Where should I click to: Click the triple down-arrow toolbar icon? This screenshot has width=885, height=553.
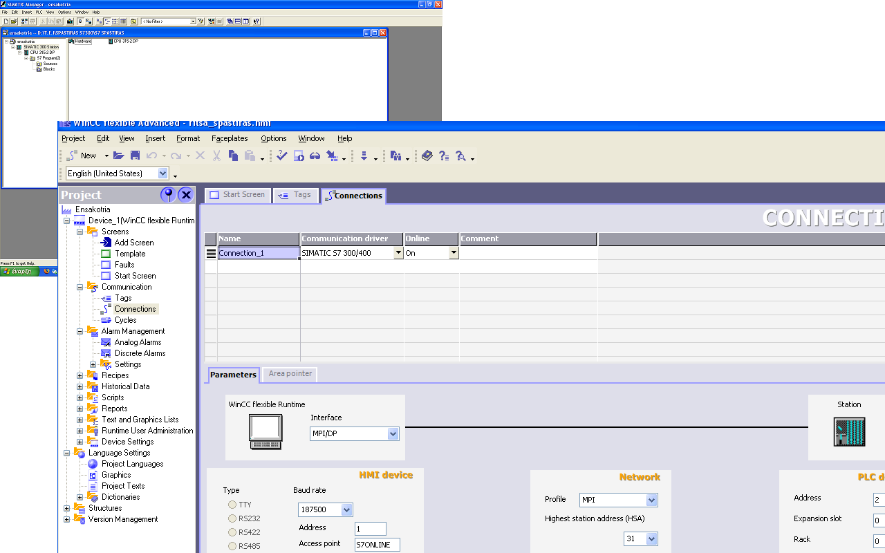click(x=364, y=156)
